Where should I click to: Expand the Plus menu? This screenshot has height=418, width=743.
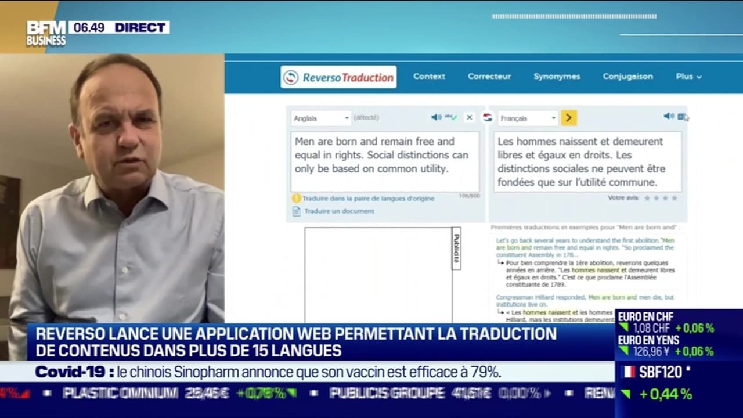(688, 76)
